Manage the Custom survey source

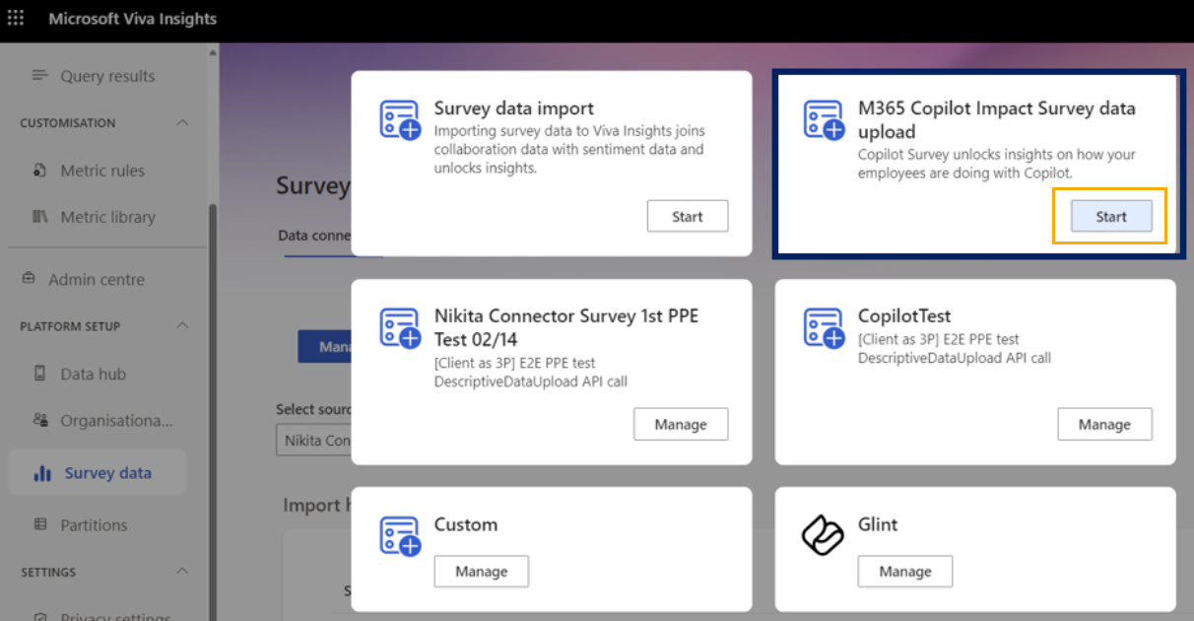click(x=482, y=572)
